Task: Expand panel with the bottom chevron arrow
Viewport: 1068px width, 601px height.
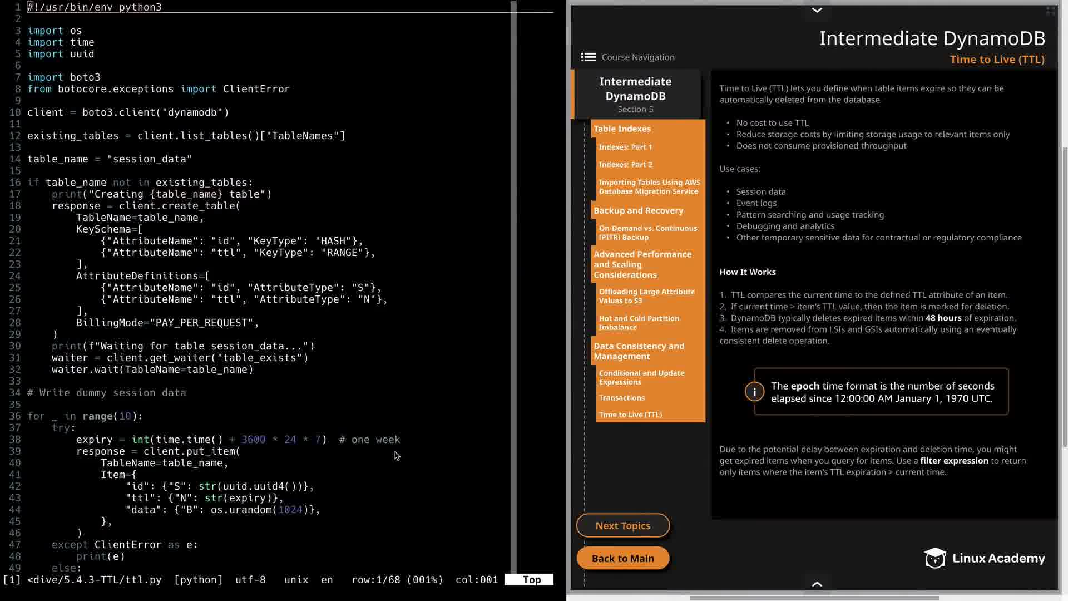Action: coord(817,584)
